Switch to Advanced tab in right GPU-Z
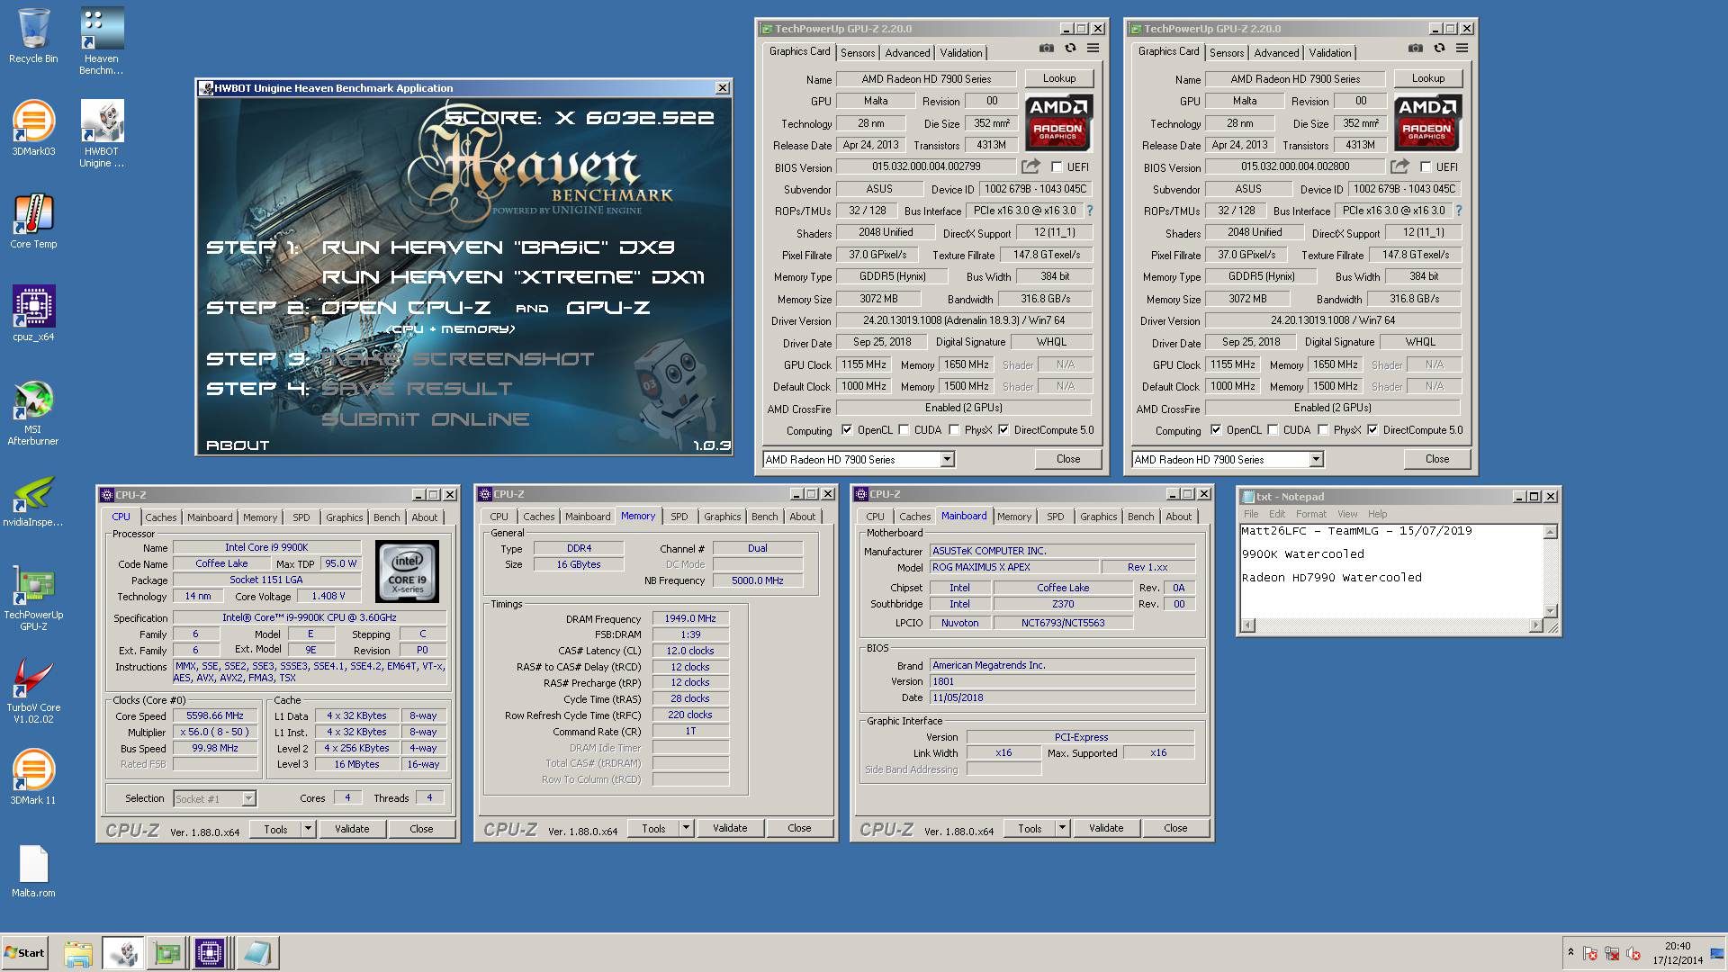 [x=1276, y=53]
